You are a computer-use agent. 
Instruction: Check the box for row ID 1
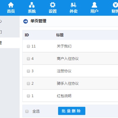point(28,96)
